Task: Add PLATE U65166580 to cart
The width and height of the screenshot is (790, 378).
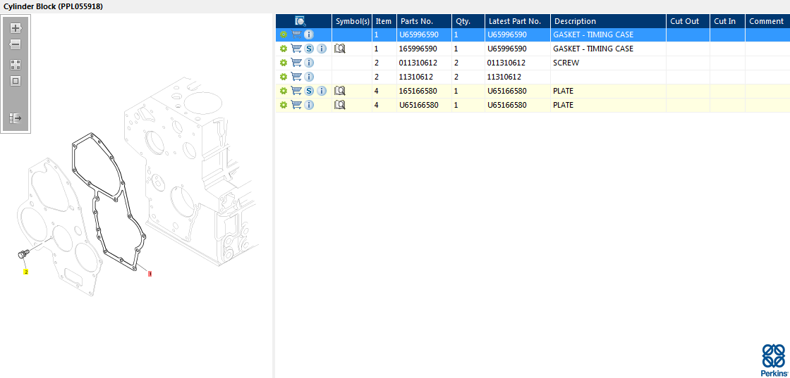Action: point(296,105)
